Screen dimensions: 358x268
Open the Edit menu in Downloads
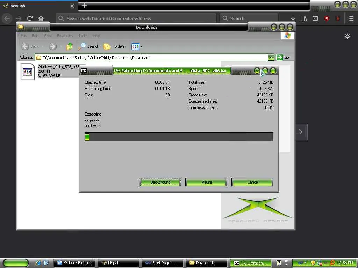[35, 36]
